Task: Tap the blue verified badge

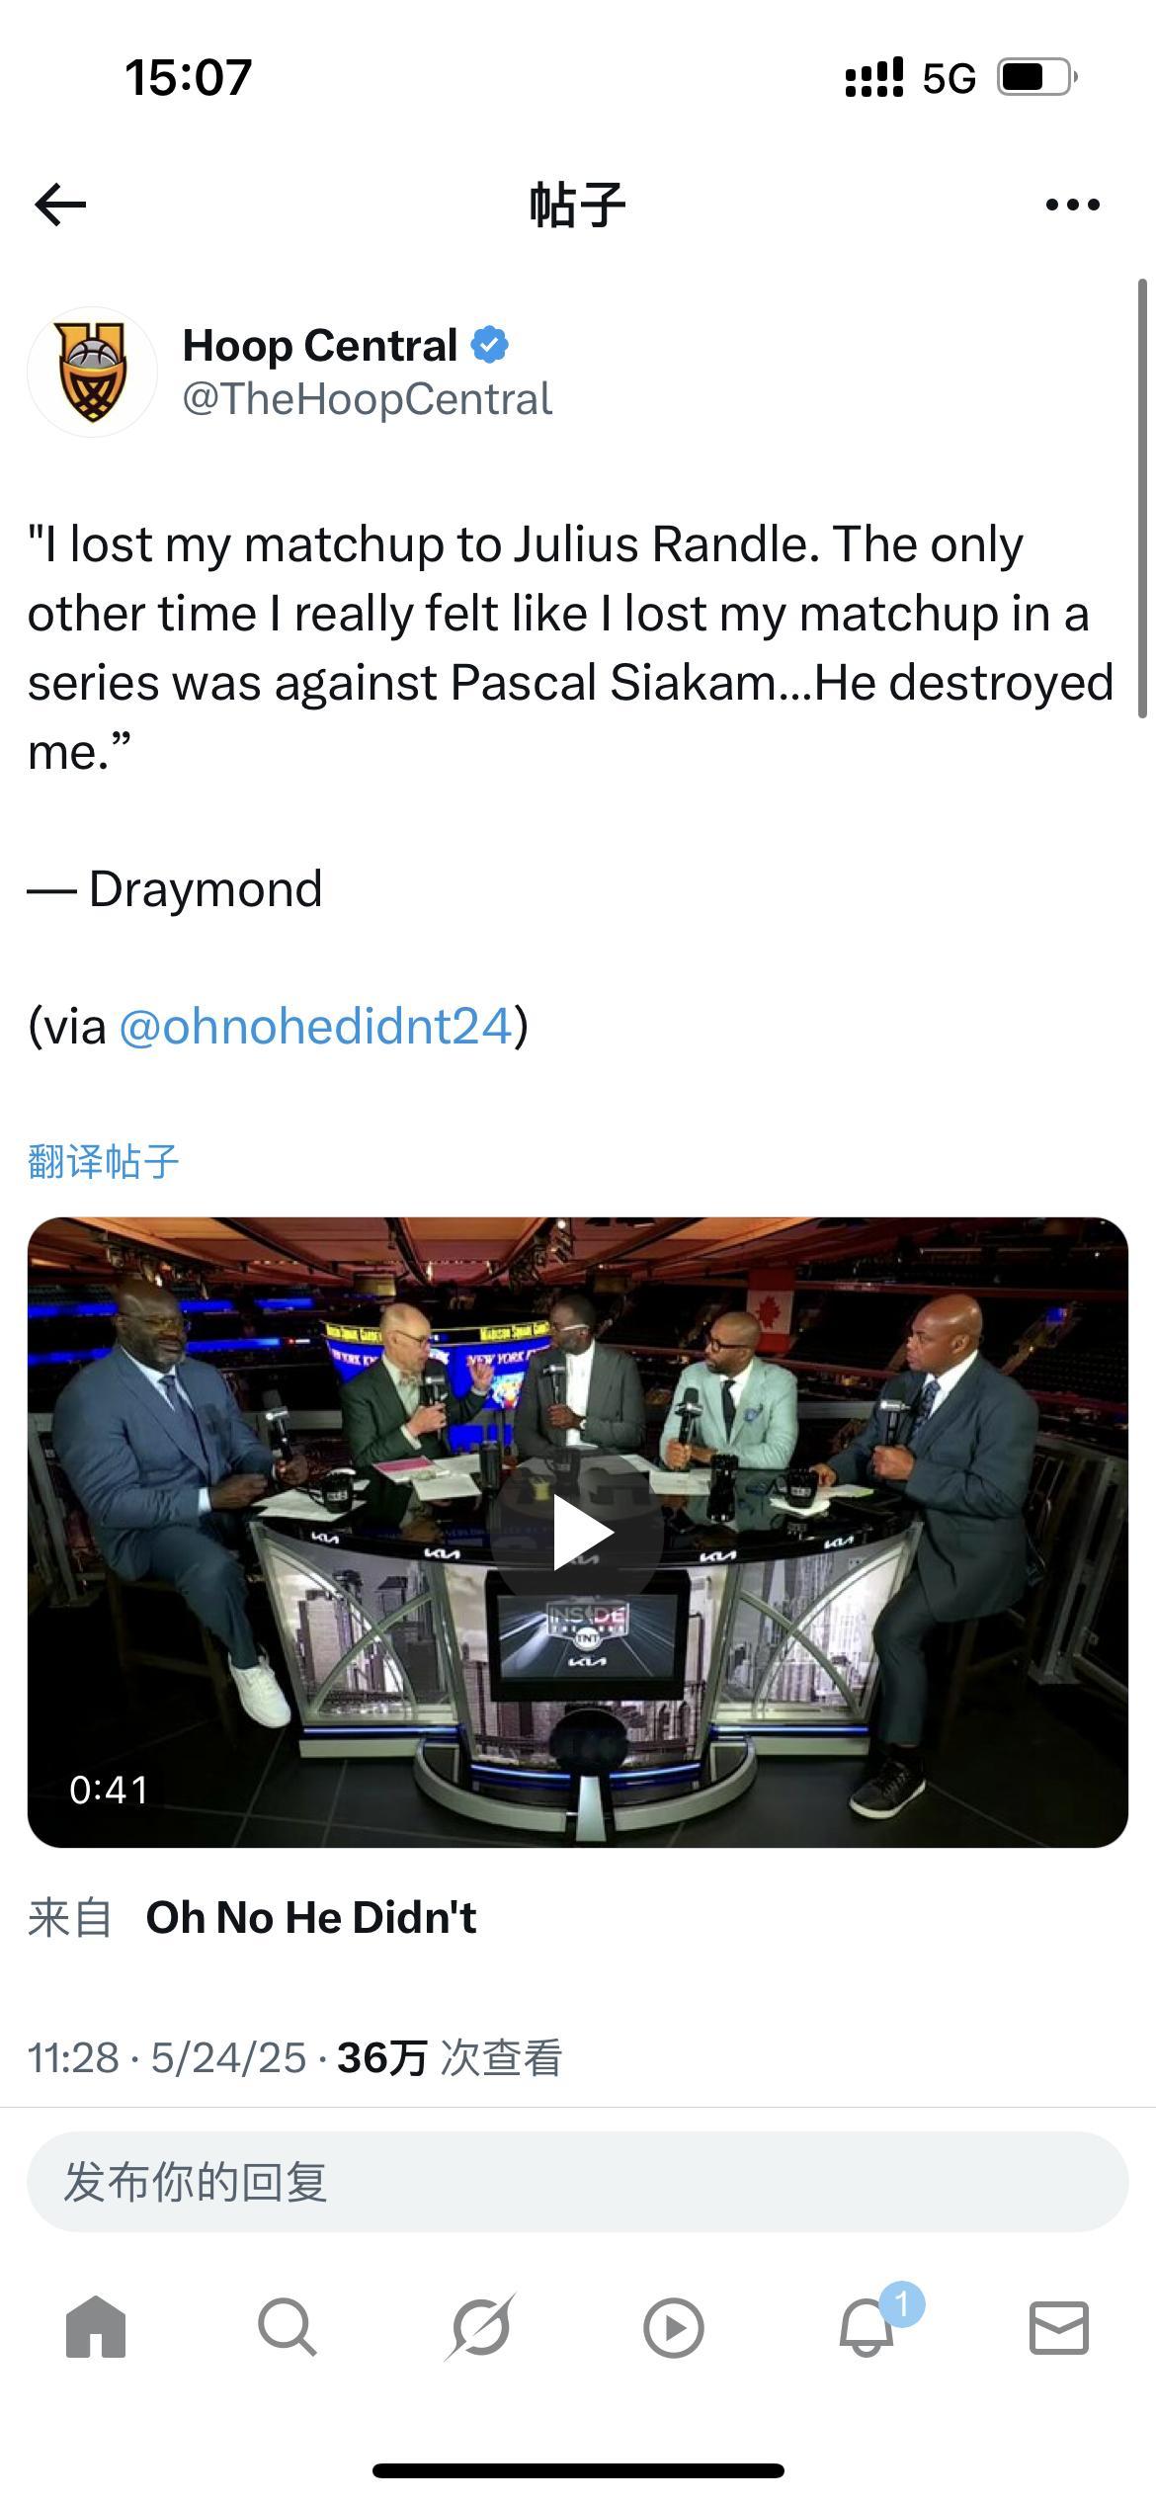Action: pyautogui.click(x=490, y=345)
